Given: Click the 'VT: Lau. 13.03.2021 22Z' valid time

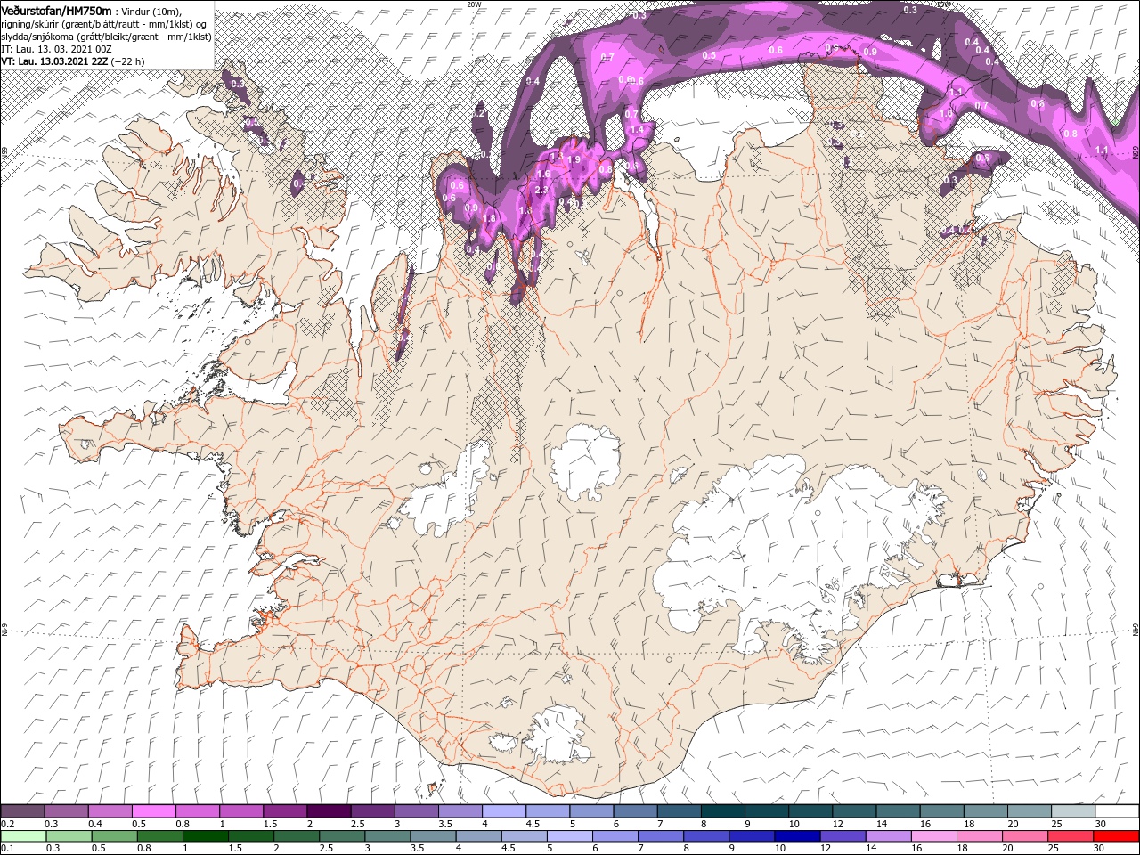Looking at the screenshot, I should point(54,61).
